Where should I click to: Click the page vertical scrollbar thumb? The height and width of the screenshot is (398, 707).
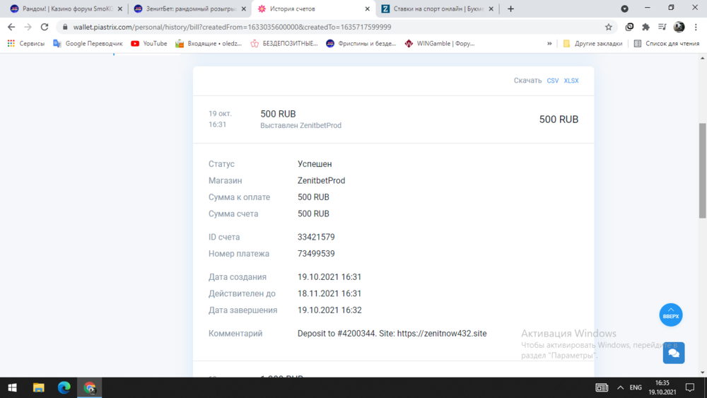point(703,170)
